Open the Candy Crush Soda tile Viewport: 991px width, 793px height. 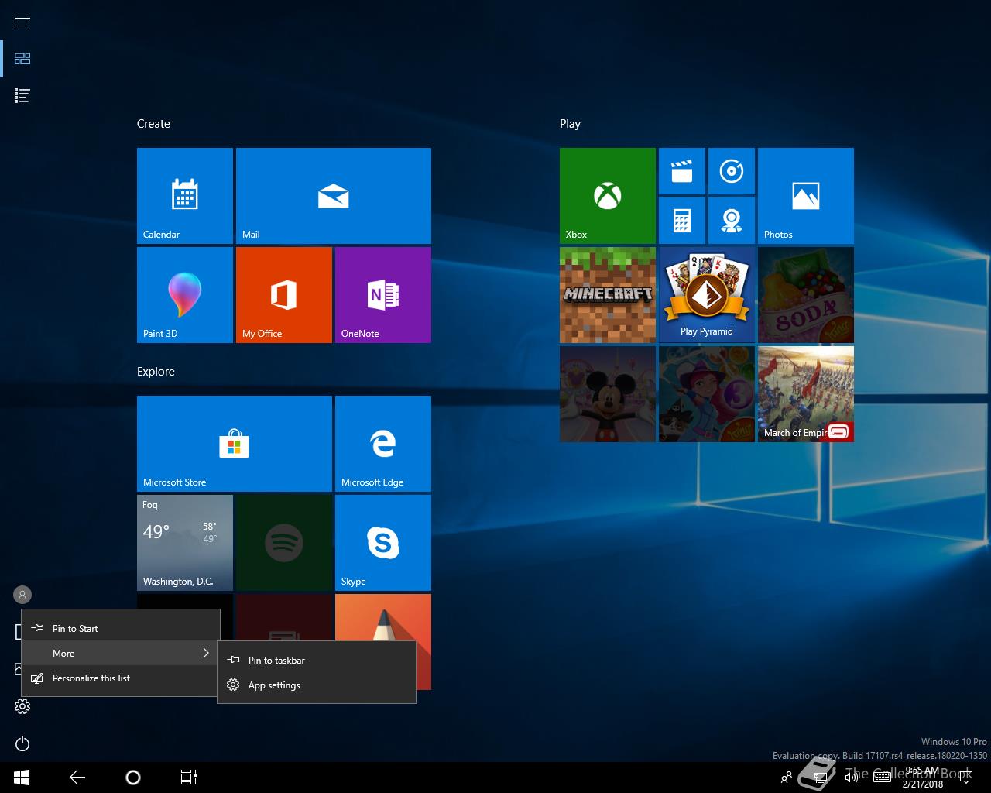pos(806,295)
